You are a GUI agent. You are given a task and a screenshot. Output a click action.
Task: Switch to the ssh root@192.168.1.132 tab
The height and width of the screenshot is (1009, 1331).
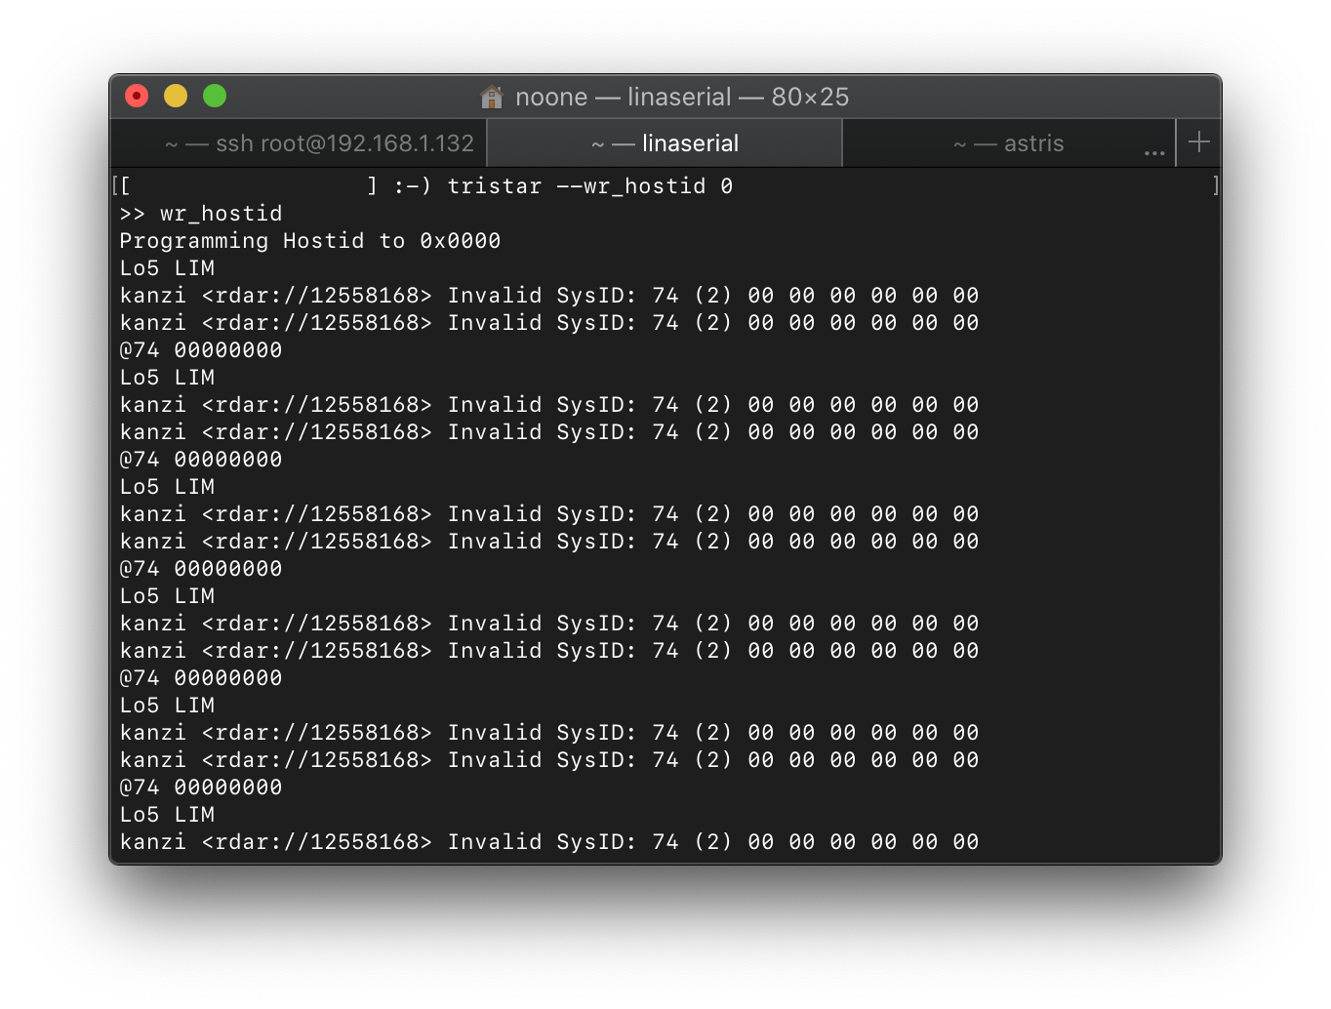coord(319,143)
